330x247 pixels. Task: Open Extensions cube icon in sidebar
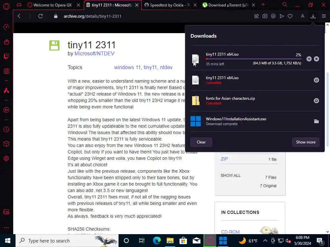[x=6, y=144]
